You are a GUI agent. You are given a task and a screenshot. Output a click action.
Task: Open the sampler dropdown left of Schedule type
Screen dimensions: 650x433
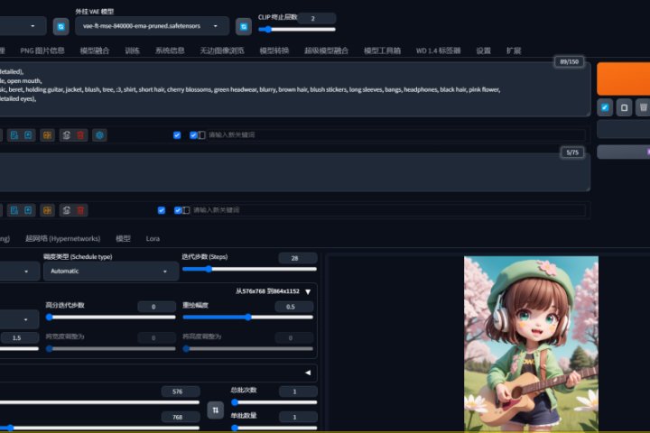(x=20, y=272)
